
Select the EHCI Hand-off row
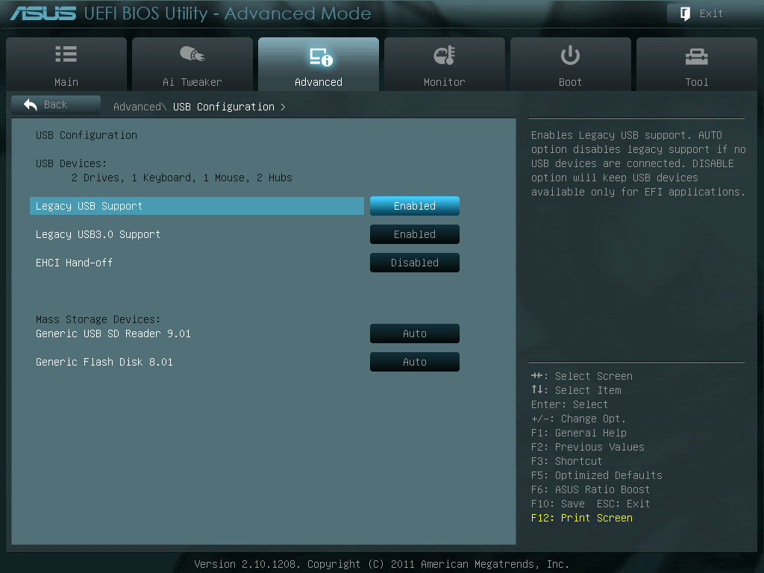(x=197, y=263)
